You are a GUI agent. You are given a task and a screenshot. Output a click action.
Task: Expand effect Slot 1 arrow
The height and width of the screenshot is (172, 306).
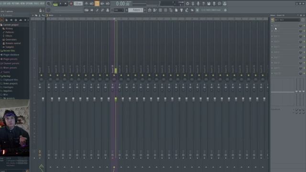pos(272,25)
